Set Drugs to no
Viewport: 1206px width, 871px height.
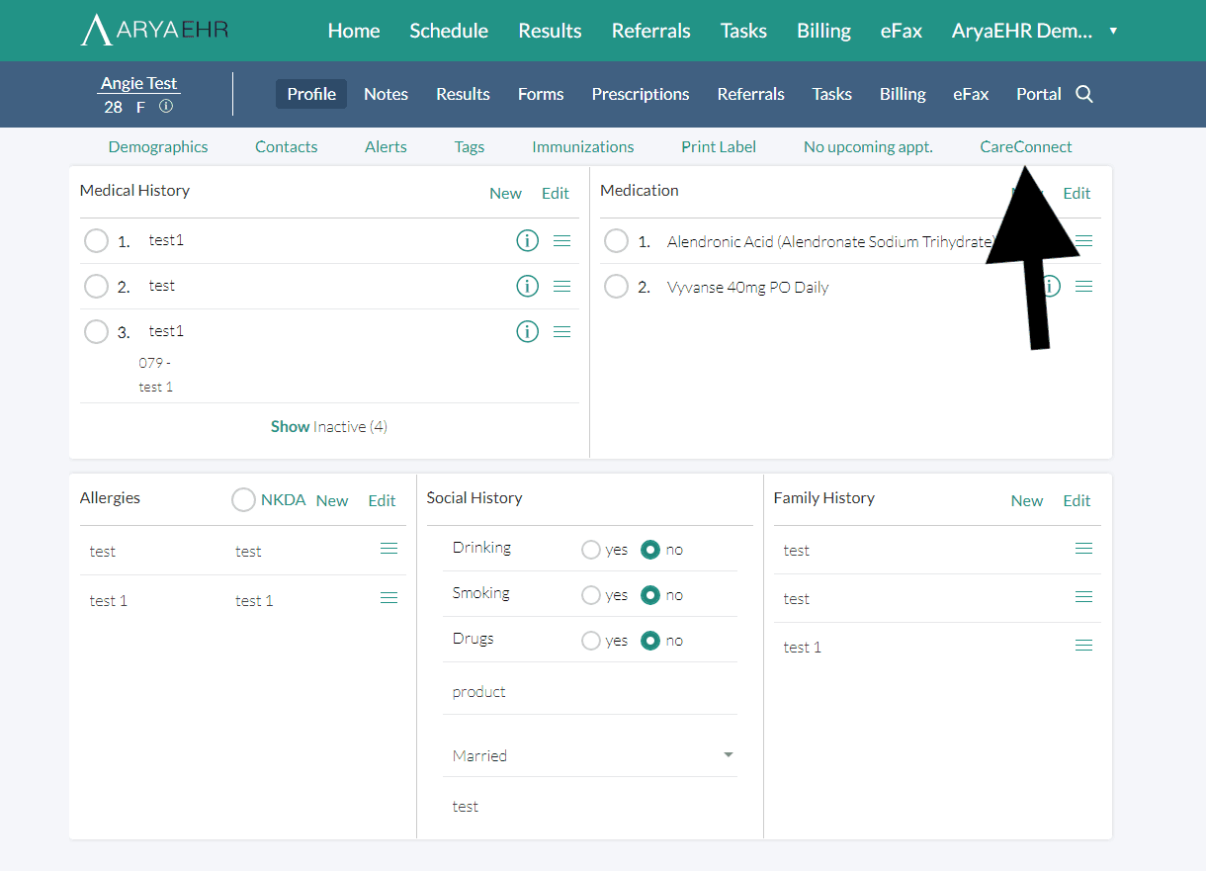click(649, 641)
